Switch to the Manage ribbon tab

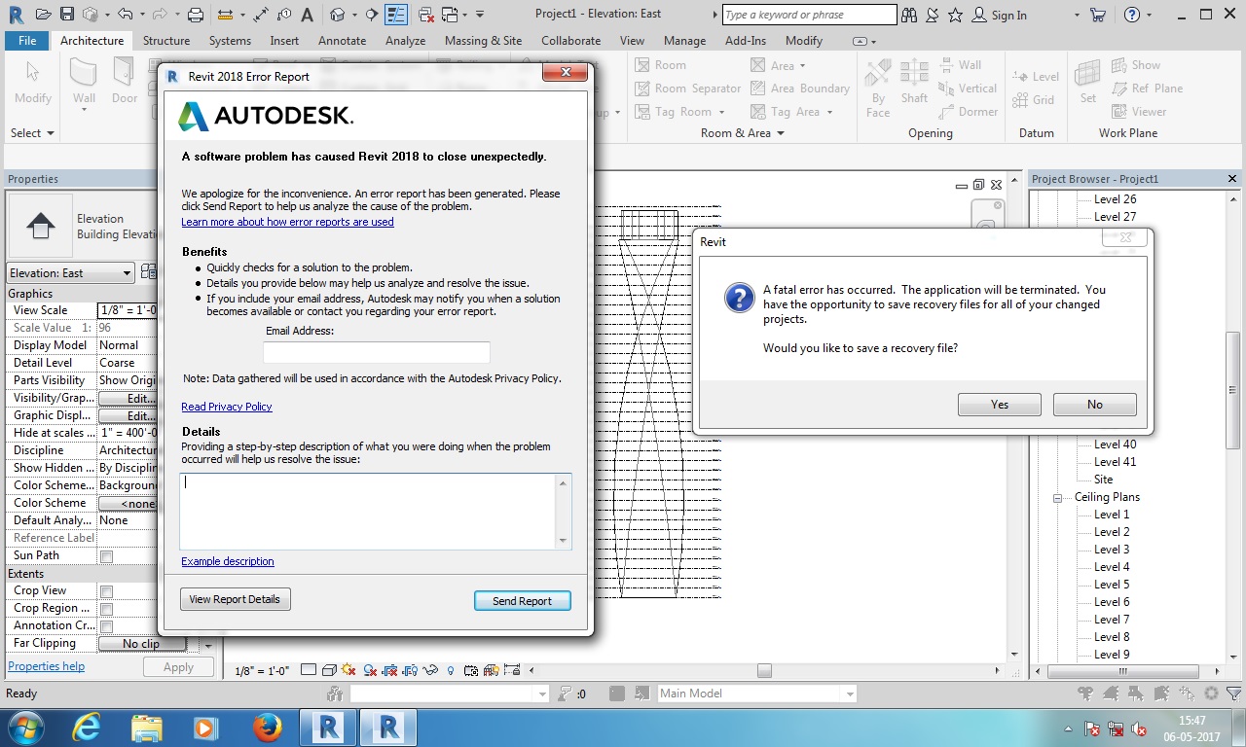point(684,41)
